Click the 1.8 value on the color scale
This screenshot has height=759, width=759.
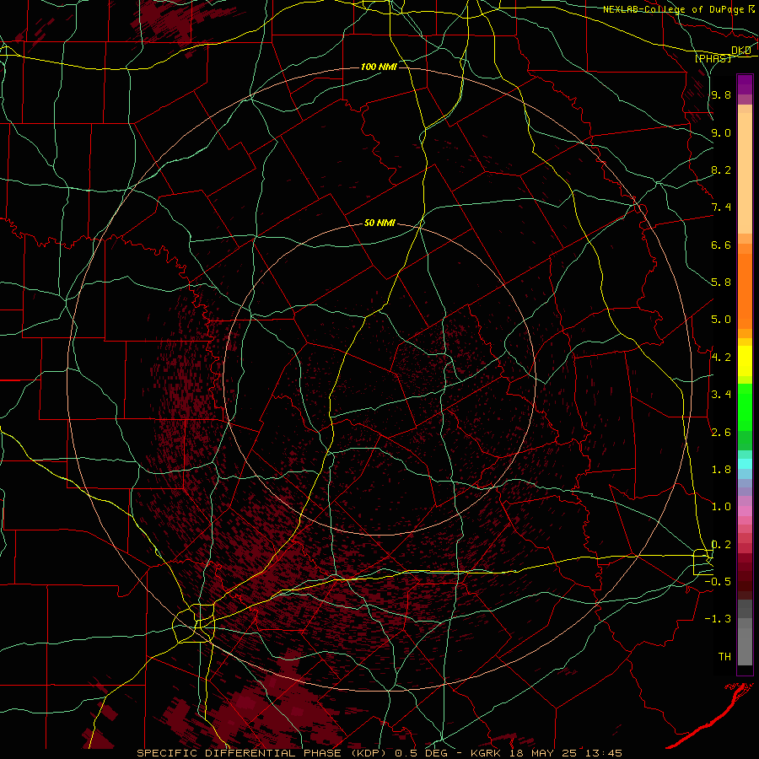721,470
